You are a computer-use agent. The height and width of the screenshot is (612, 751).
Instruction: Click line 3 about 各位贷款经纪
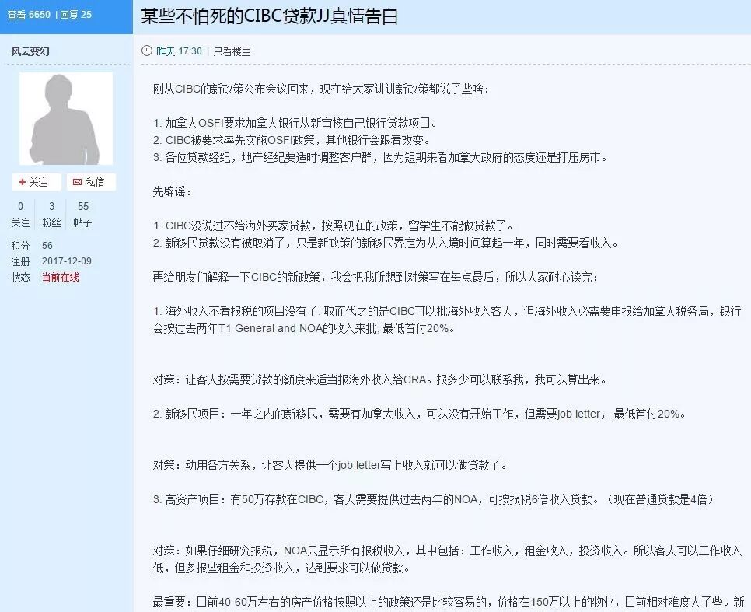pyautogui.click(x=380, y=157)
